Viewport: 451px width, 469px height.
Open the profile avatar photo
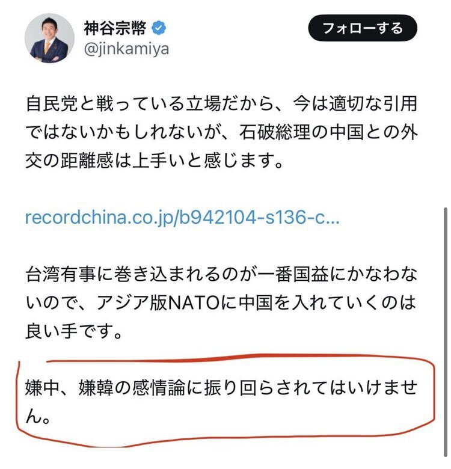click(49, 38)
